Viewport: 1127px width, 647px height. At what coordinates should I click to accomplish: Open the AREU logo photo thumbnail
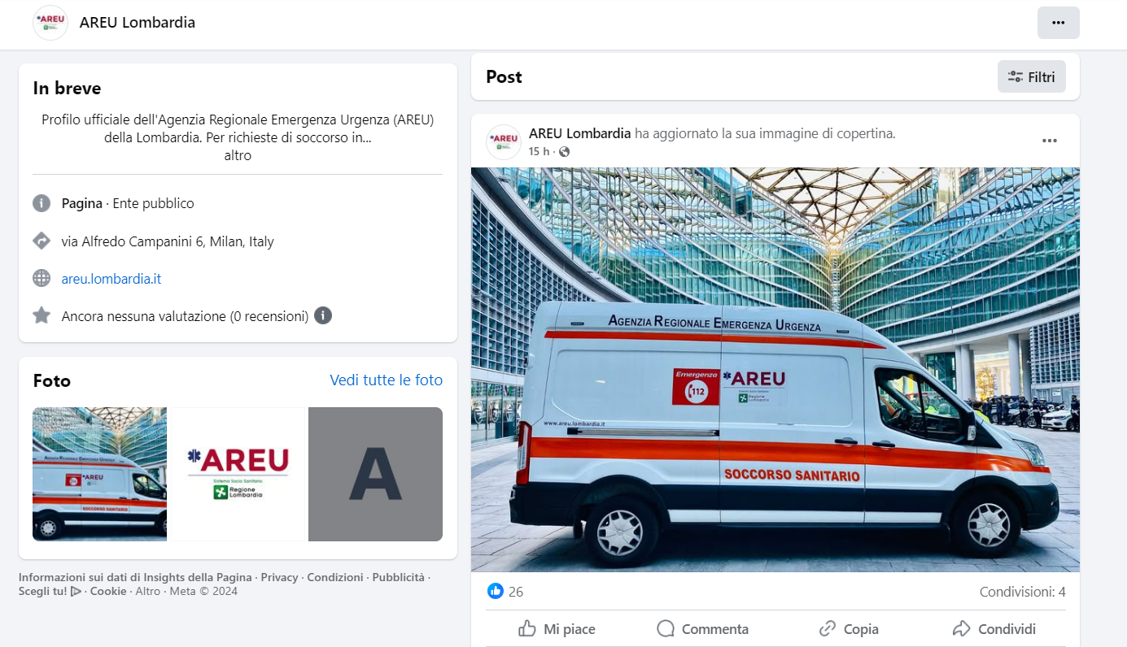pyautogui.click(x=238, y=474)
